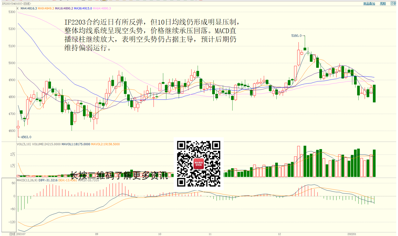Click the MA16 moving average label
This screenshot has width=398, height=236.
(x=64, y=8)
